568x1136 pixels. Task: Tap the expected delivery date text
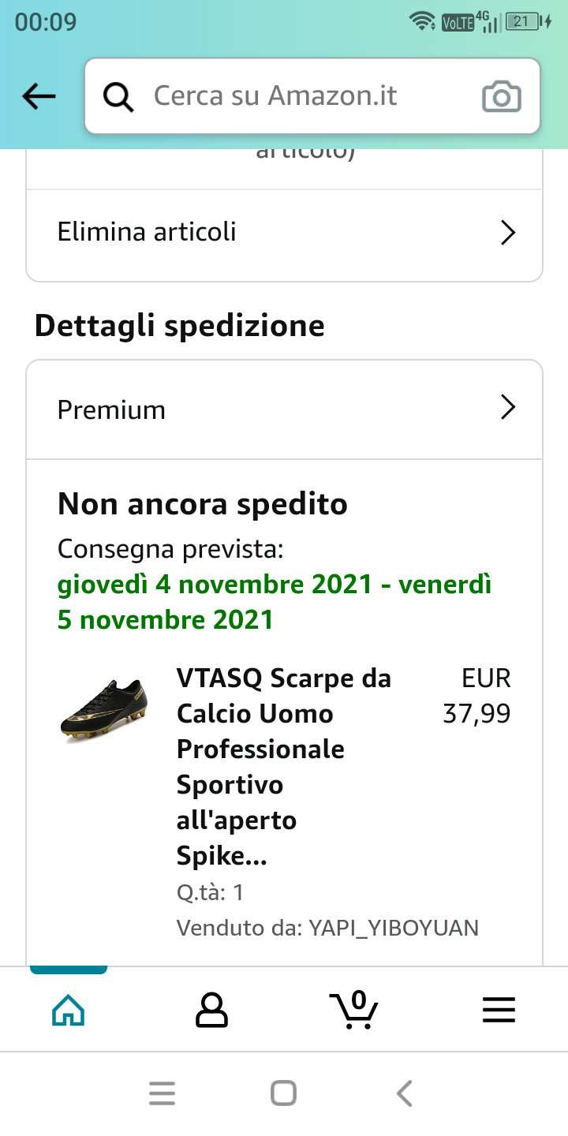coord(274,602)
